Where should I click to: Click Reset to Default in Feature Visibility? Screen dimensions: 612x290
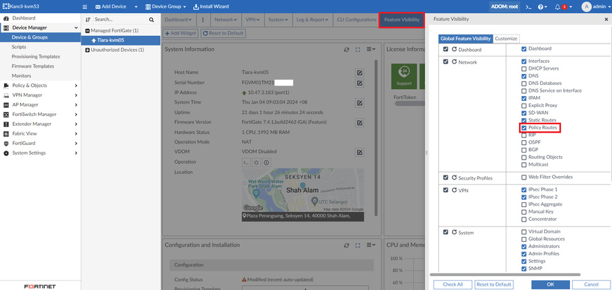coord(494,284)
